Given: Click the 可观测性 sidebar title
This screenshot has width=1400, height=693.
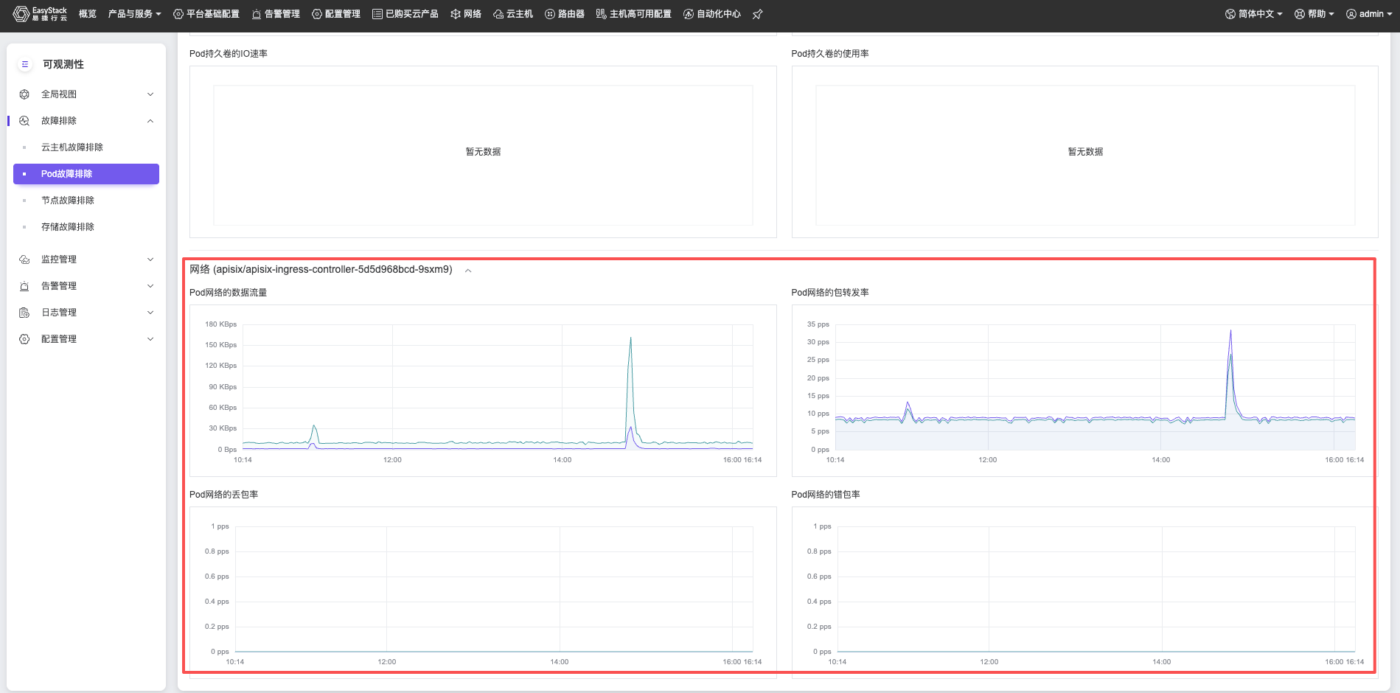Looking at the screenshot, I should pos(63,64).
